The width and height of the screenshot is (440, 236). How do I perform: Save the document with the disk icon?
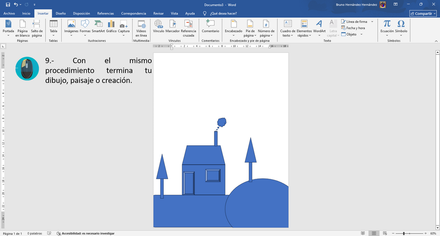(8, 4)
